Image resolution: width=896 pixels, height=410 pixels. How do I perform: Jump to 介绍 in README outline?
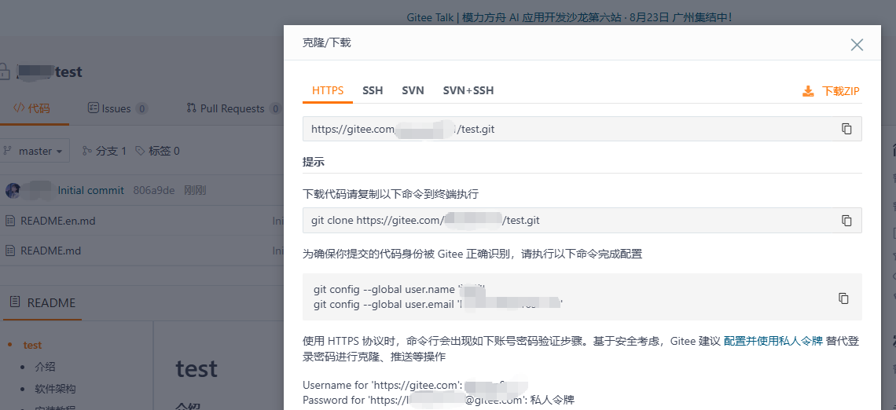pyautogui.click(x=45, y=367)
